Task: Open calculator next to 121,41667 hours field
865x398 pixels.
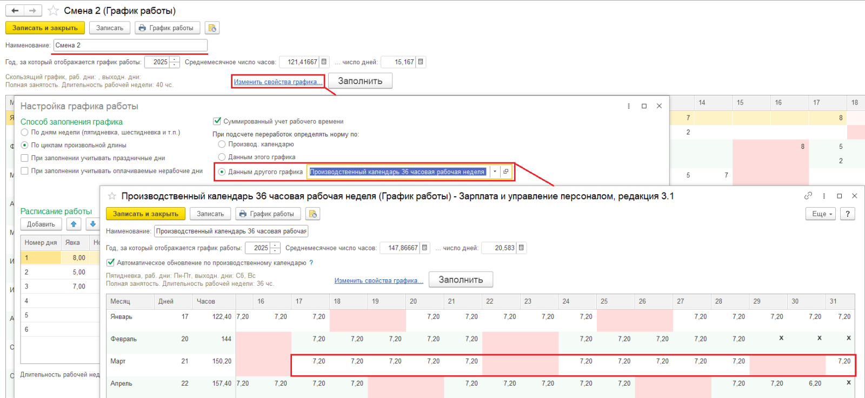Action: click(324, 62)
